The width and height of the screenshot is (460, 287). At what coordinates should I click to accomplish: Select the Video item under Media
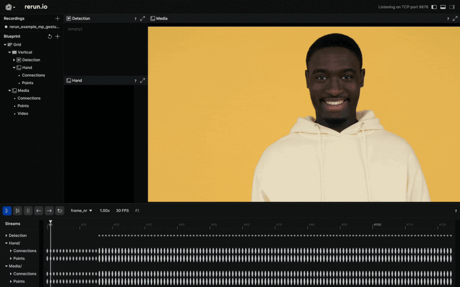coord(22,113)
